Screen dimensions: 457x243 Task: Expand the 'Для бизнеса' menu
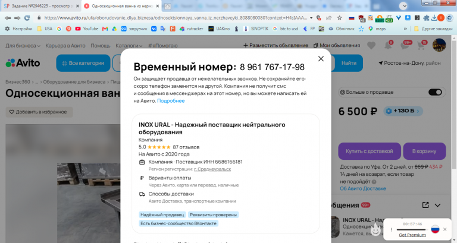pos(23,46)
